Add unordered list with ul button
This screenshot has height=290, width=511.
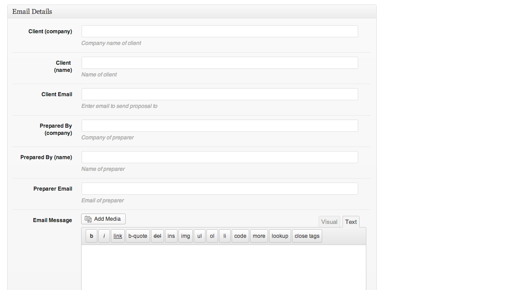coord(200,236)
